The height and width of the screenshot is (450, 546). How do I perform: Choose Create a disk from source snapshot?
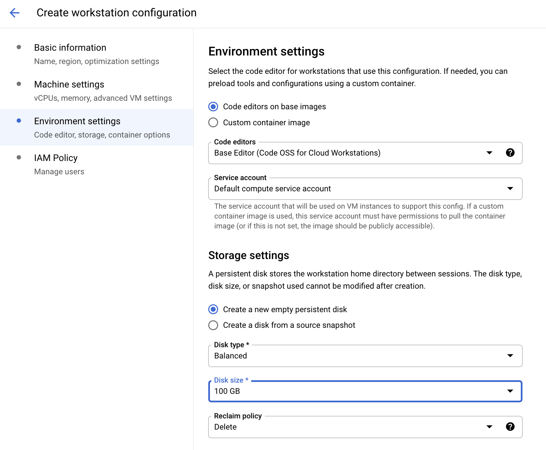[x=213, y=325]
